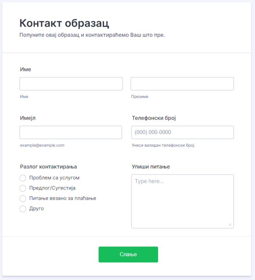Click the "Упиши питање" label
The height and width of the screenshot is (280, 255).
tap(151, 167)
